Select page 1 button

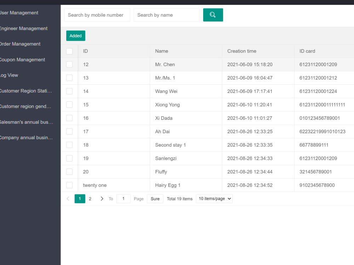point(80,199)
